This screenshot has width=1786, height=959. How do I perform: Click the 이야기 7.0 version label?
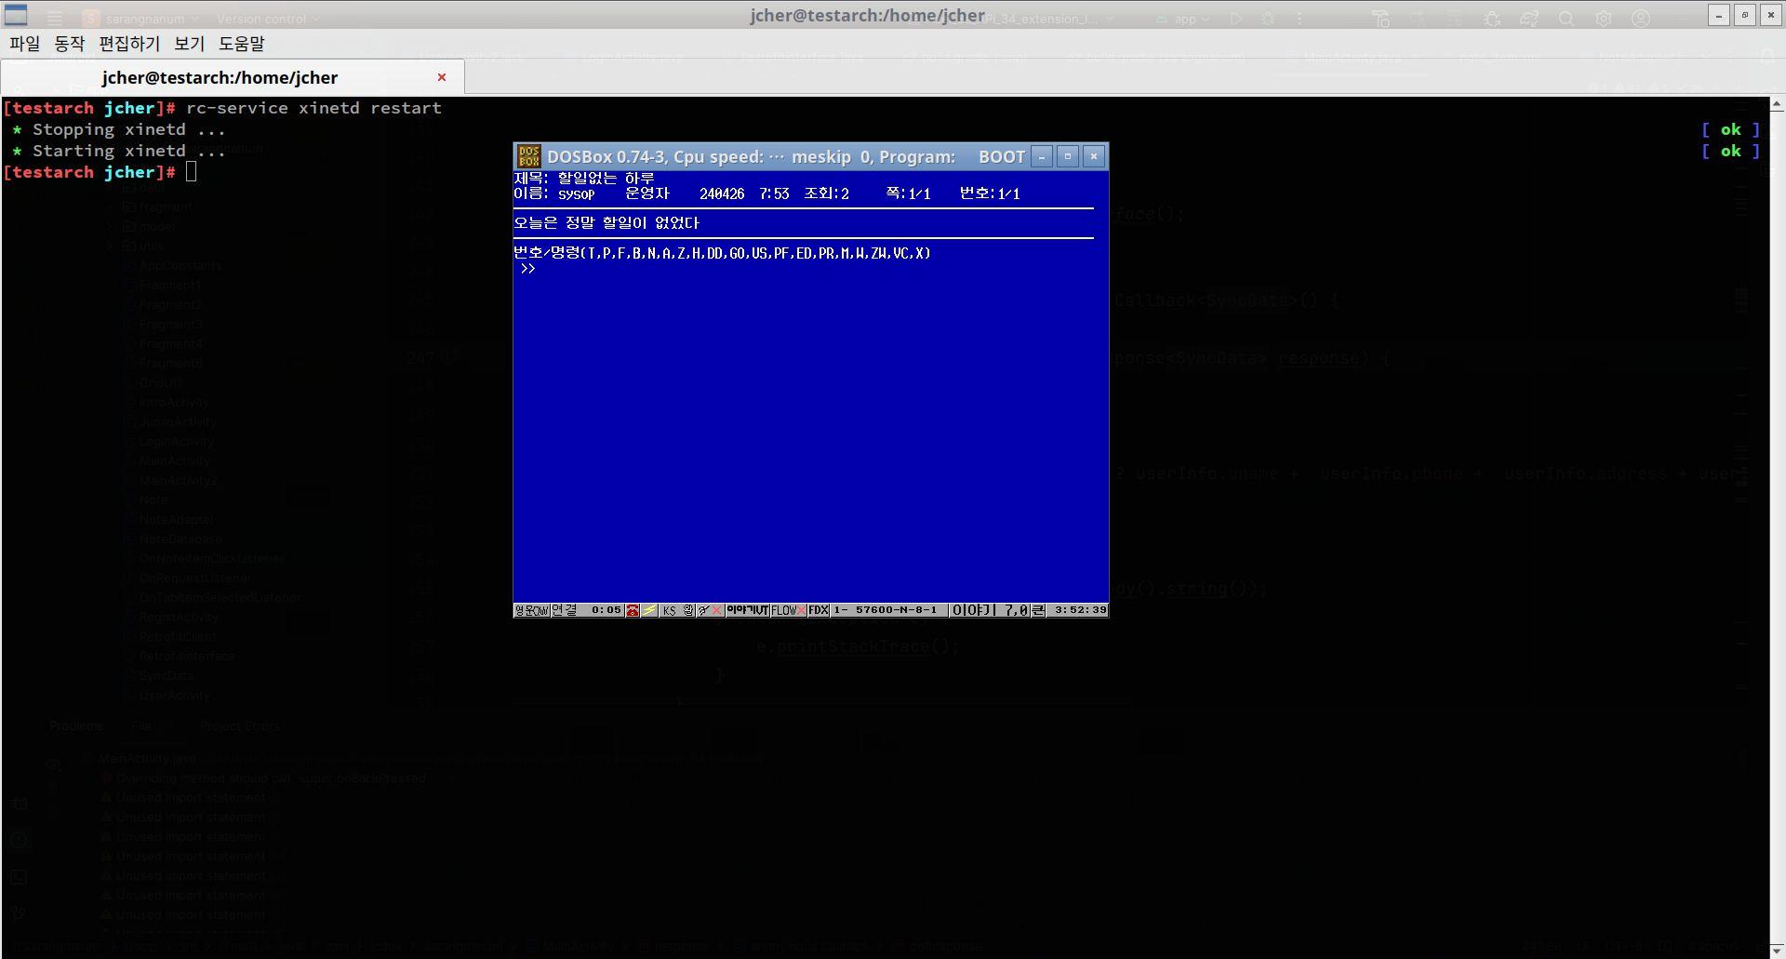[x=990, y=610]
